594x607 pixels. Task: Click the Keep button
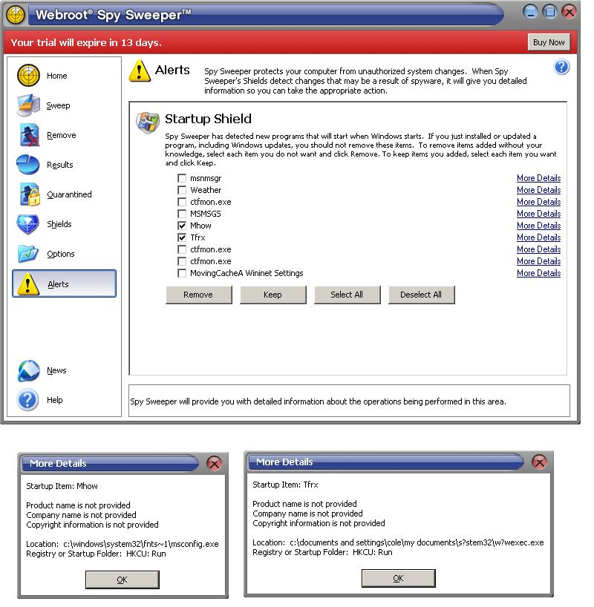tap(272, 295)
